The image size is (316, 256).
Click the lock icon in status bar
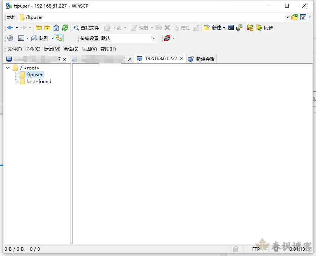236,249
